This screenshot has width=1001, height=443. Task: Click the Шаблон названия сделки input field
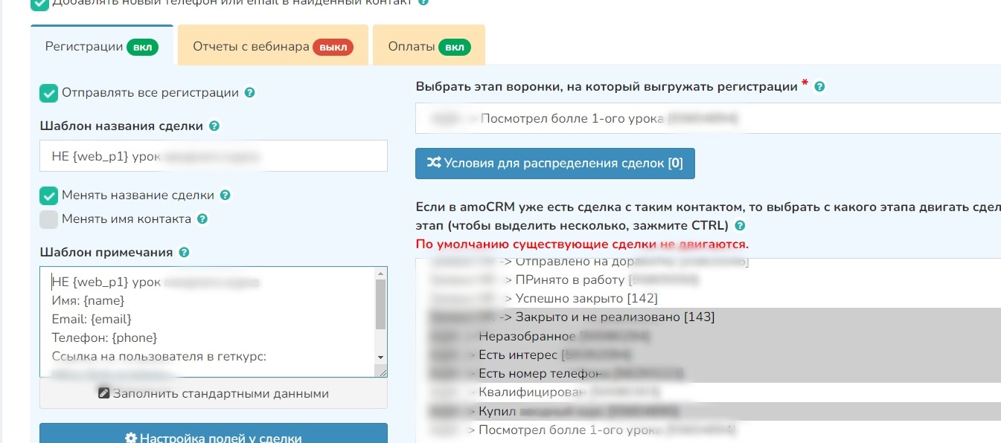coord(213,156)
